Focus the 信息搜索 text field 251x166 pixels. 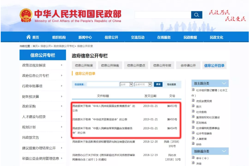pos(103,84)
